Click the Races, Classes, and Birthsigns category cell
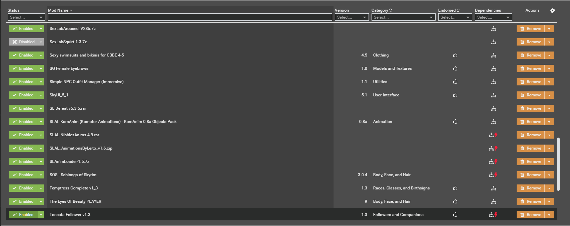Viewport: 570px width, 226px height. pos(401,188)
